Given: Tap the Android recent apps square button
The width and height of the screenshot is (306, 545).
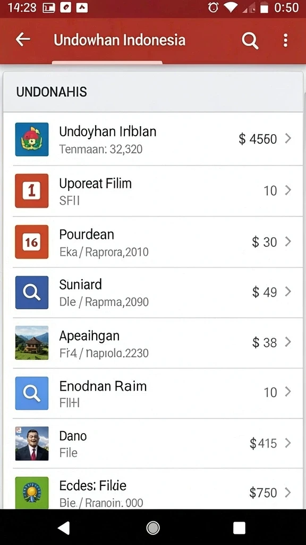Looking at the screenshot, I should [x=240, y=527].
